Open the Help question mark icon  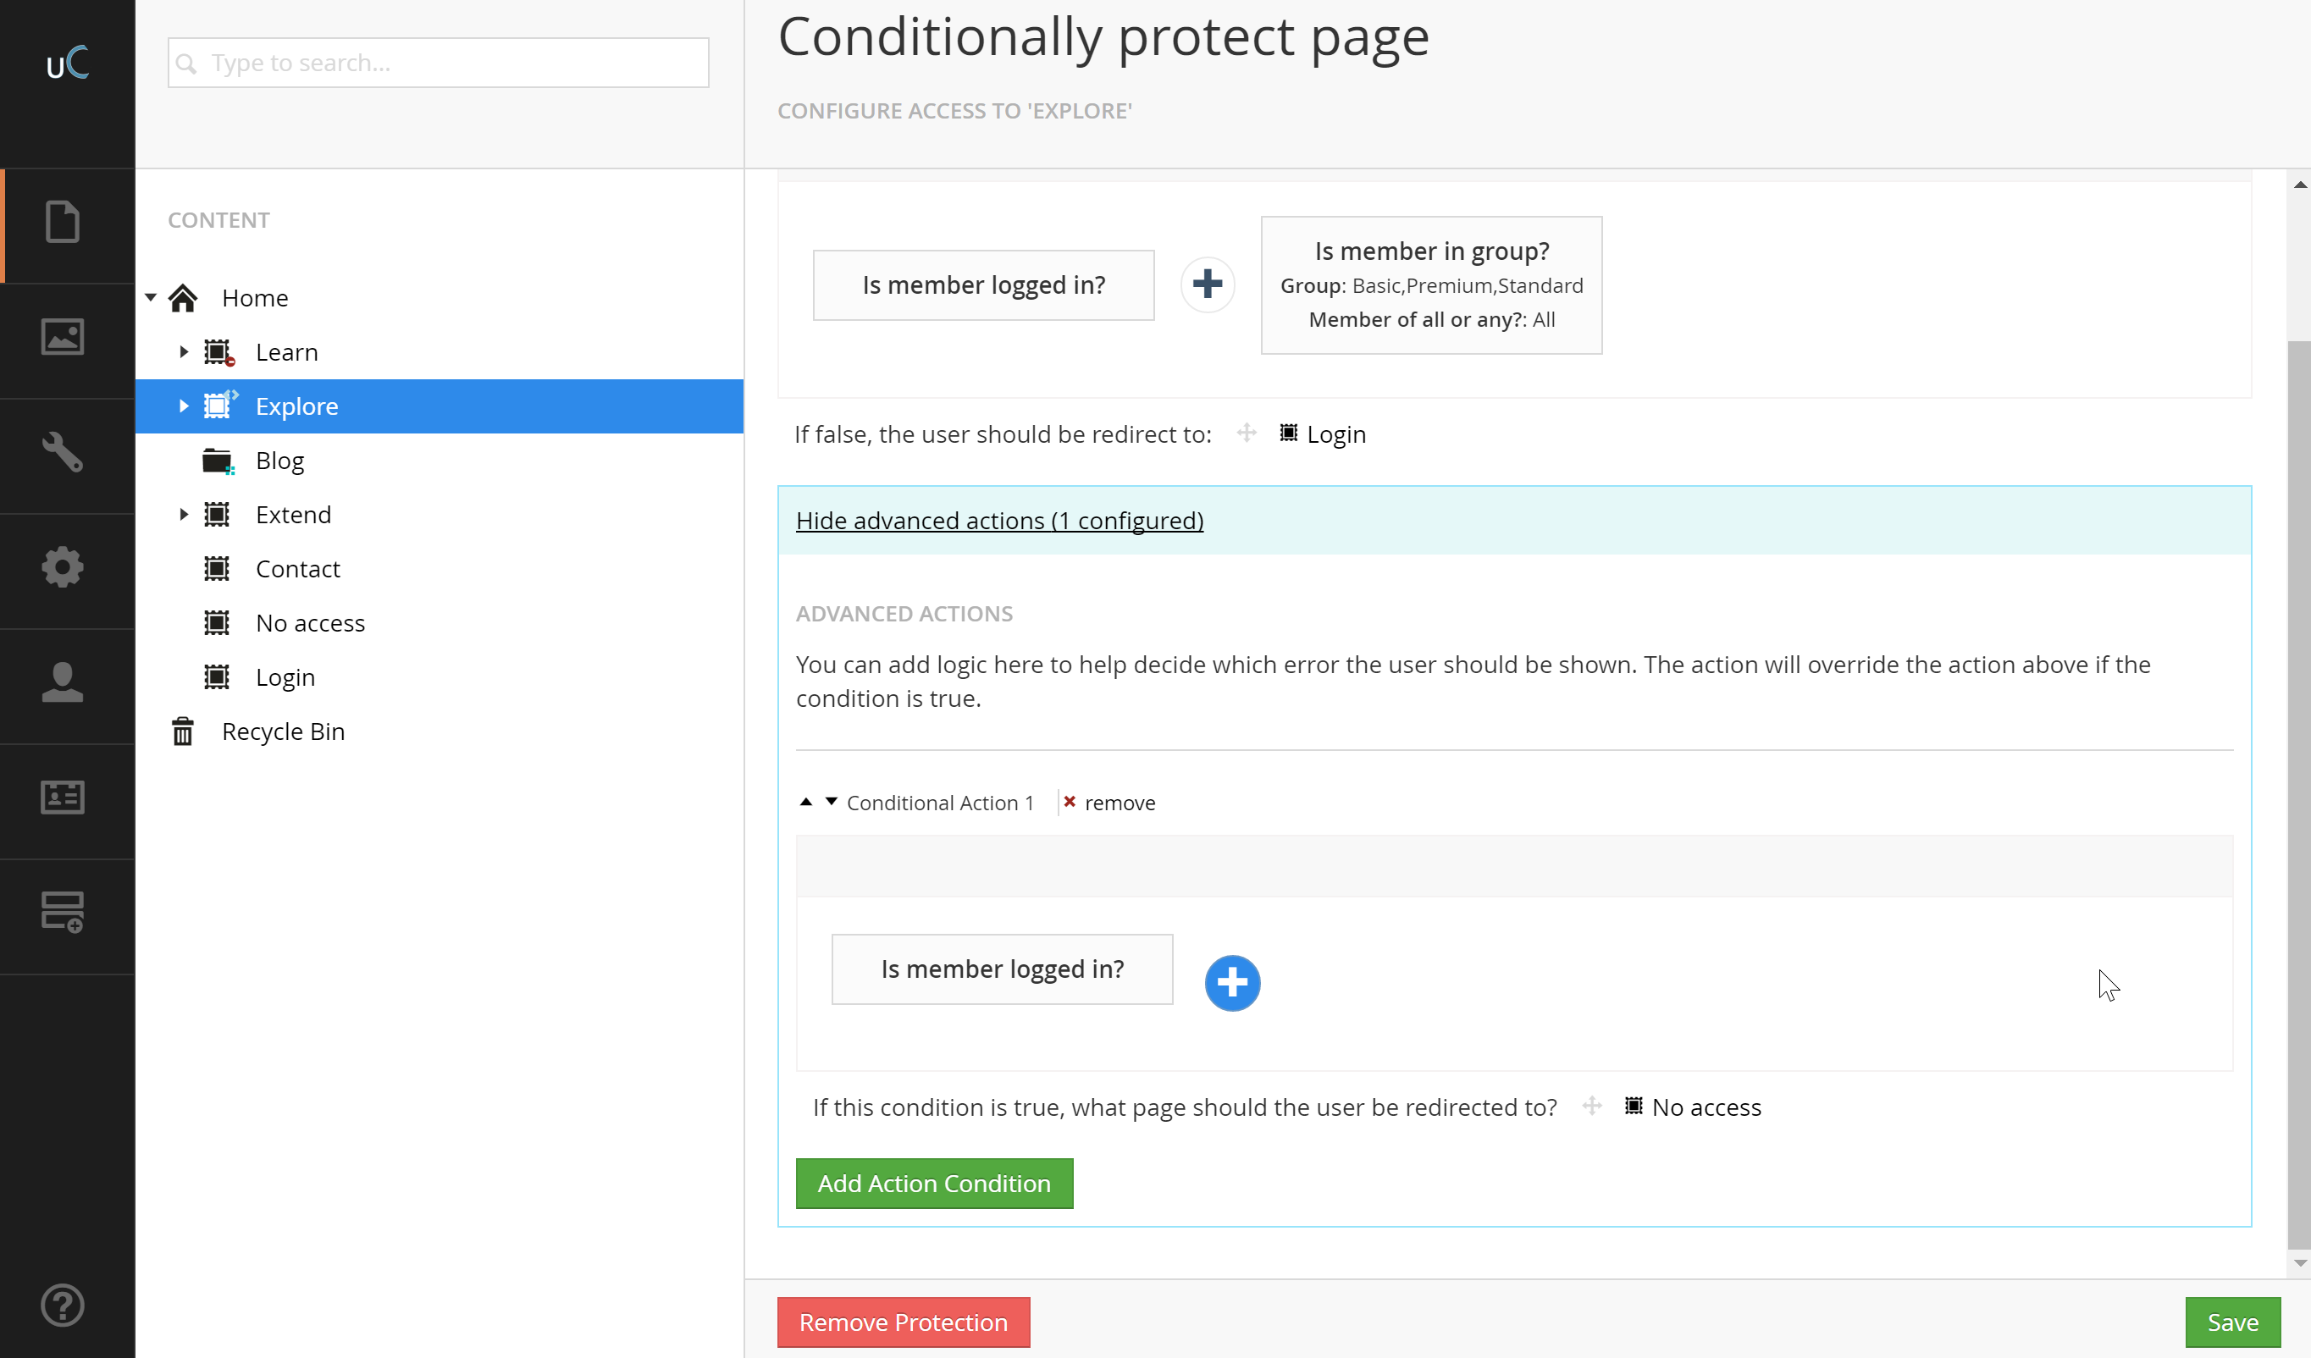click(63, 1305)
